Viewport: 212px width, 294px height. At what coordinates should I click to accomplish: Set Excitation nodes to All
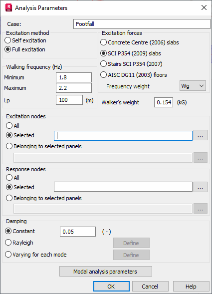(x=12, y=125)
